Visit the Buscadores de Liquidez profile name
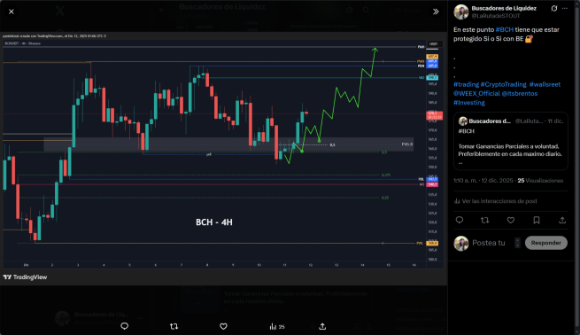 pos(504,8)
